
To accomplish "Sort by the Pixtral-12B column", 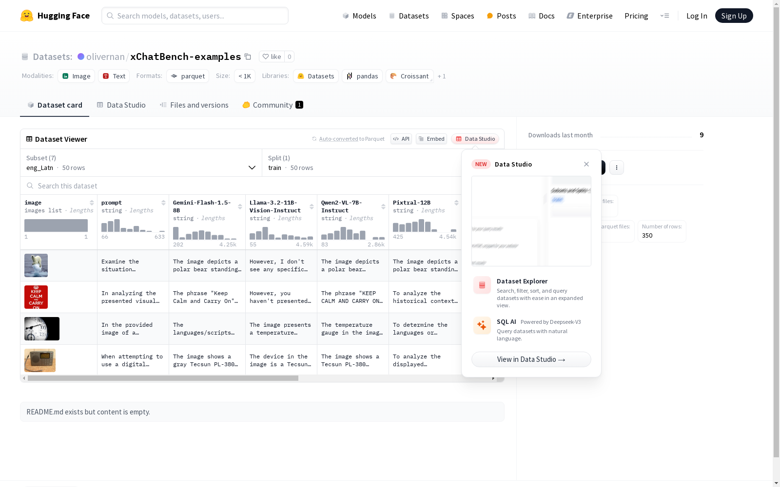I will pyautogui.click(x=456, y=203).
